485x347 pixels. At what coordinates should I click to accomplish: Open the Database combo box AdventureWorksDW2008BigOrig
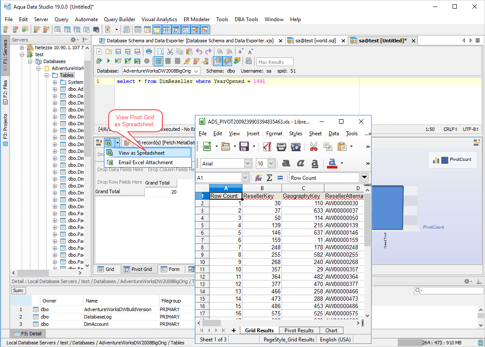(x=161, y=71)
